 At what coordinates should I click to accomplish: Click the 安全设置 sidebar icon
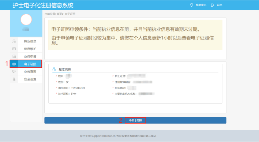pos(14,79)
